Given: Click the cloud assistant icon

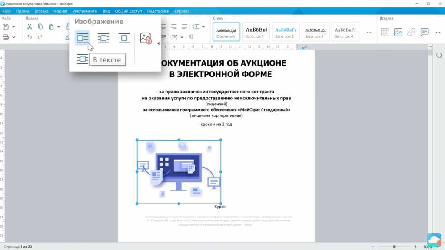Looking at the screenshot, I should pos(434,240).
